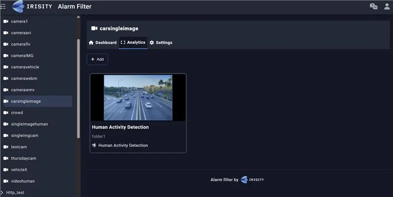Viewport: 393px width, 197px height.
Task: Click camera icon beside singleimgcam
Action: [x=6, y=136]
